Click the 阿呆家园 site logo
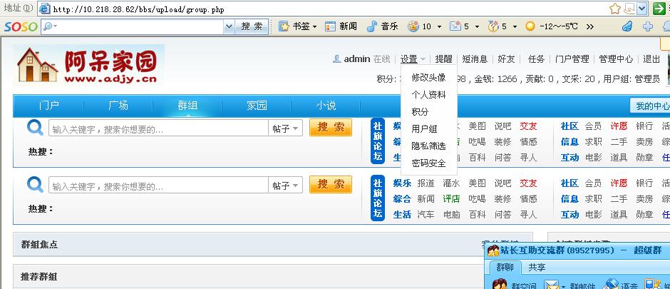Screen dimensions: 670x289 88,66
